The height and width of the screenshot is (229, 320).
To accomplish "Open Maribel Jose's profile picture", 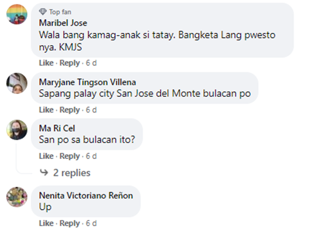I will click(17, 14).
